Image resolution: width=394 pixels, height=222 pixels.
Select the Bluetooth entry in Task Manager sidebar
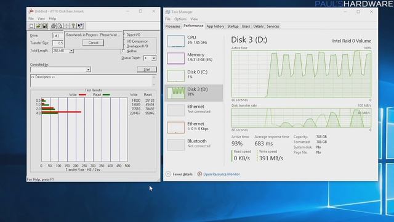point(193,144)
